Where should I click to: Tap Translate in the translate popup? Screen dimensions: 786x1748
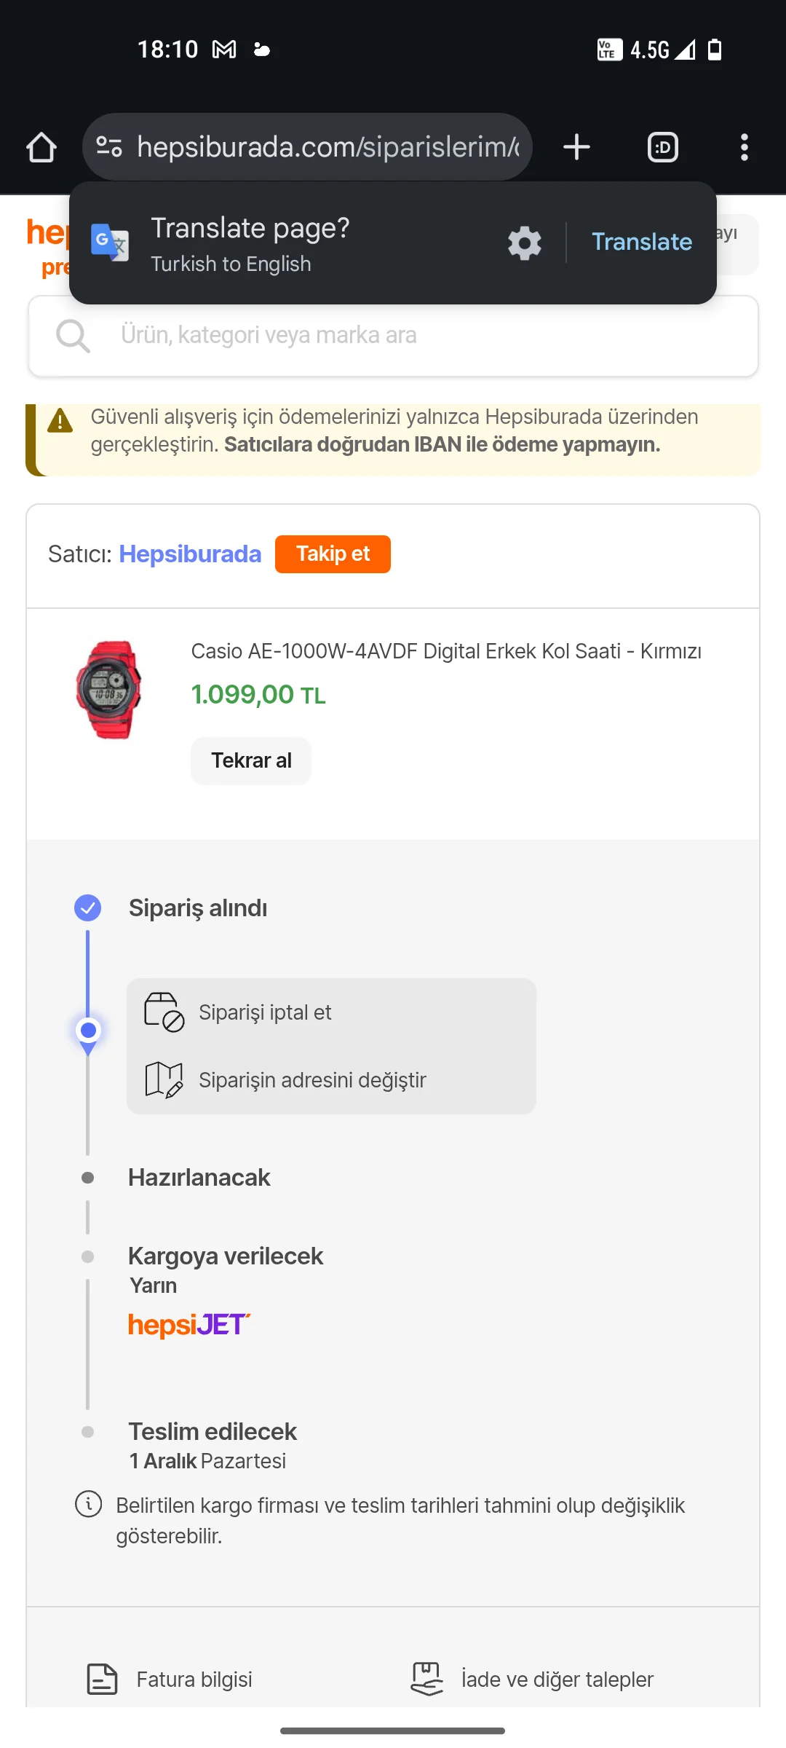641,242
